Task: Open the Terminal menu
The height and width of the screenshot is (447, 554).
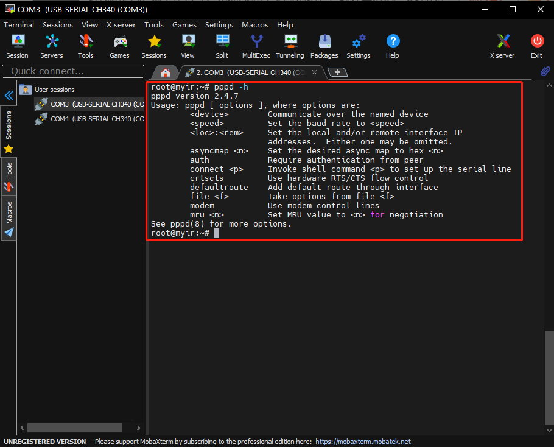Action: click(x=19, y=25)
